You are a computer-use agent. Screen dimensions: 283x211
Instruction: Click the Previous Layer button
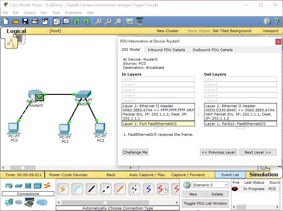pyautogui.click(x=219, y=152)
